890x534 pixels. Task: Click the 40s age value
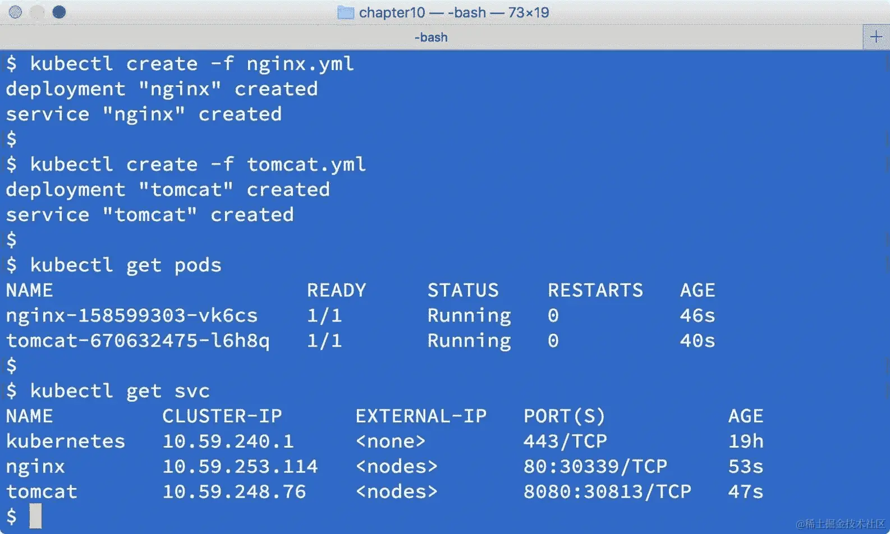pos(698,341)
